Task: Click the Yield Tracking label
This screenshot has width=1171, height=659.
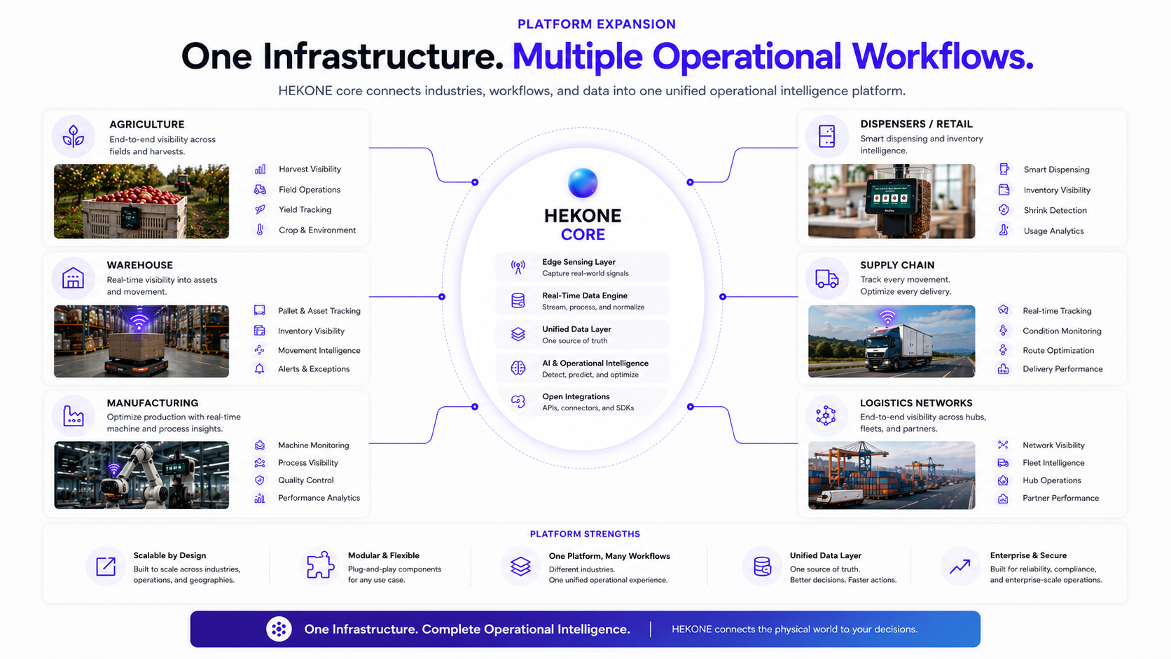Action: (x=305, y=209)
